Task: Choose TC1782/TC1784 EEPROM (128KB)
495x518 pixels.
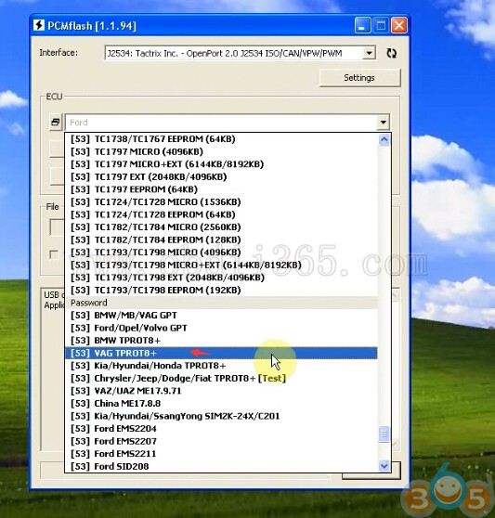Action: click(x=221, y=240)
